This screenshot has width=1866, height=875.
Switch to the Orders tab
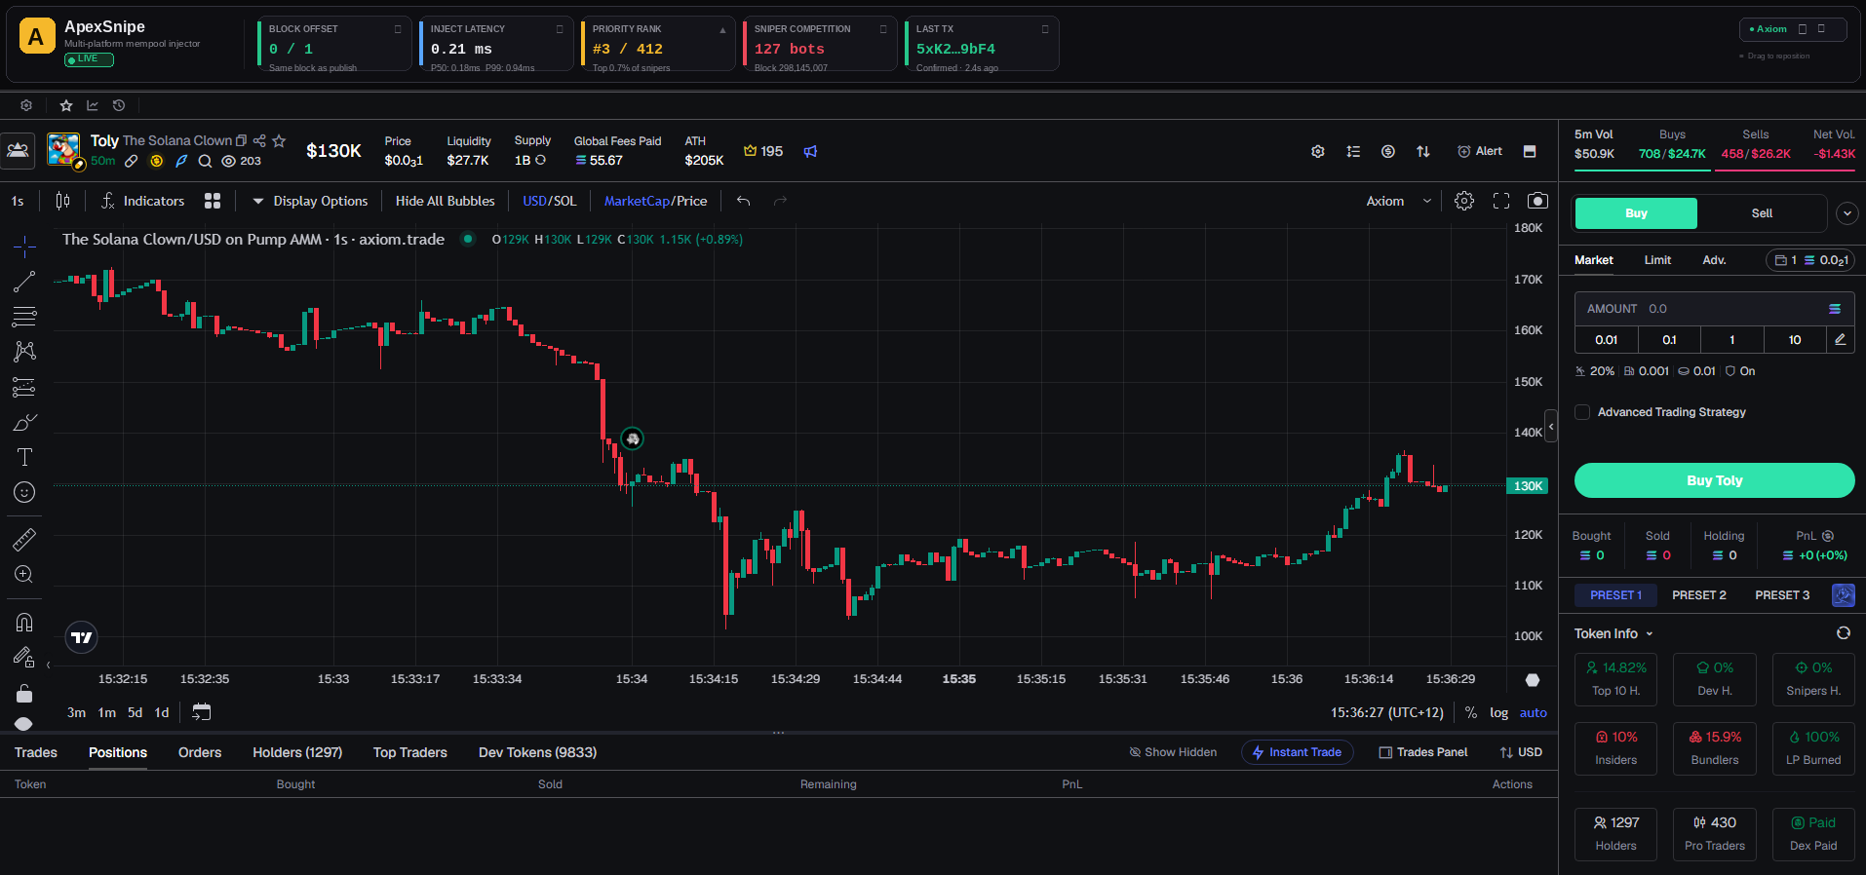200,752
